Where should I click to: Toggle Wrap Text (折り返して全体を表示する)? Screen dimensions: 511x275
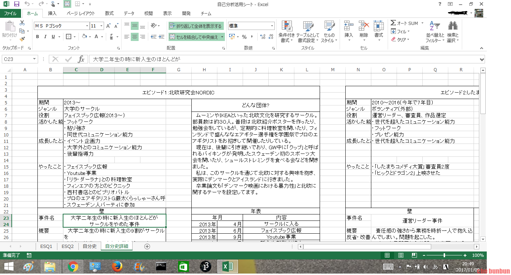coord(196,26)
